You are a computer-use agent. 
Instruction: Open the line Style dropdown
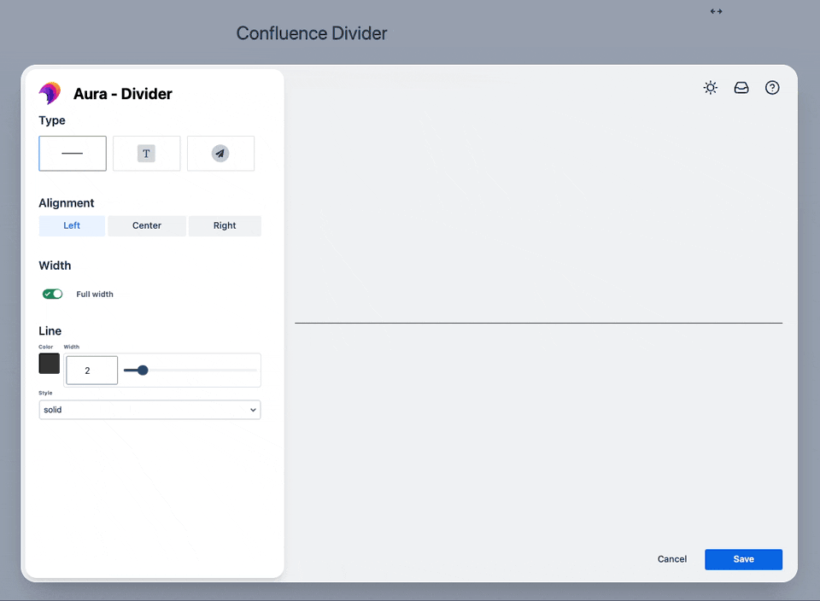149,410
